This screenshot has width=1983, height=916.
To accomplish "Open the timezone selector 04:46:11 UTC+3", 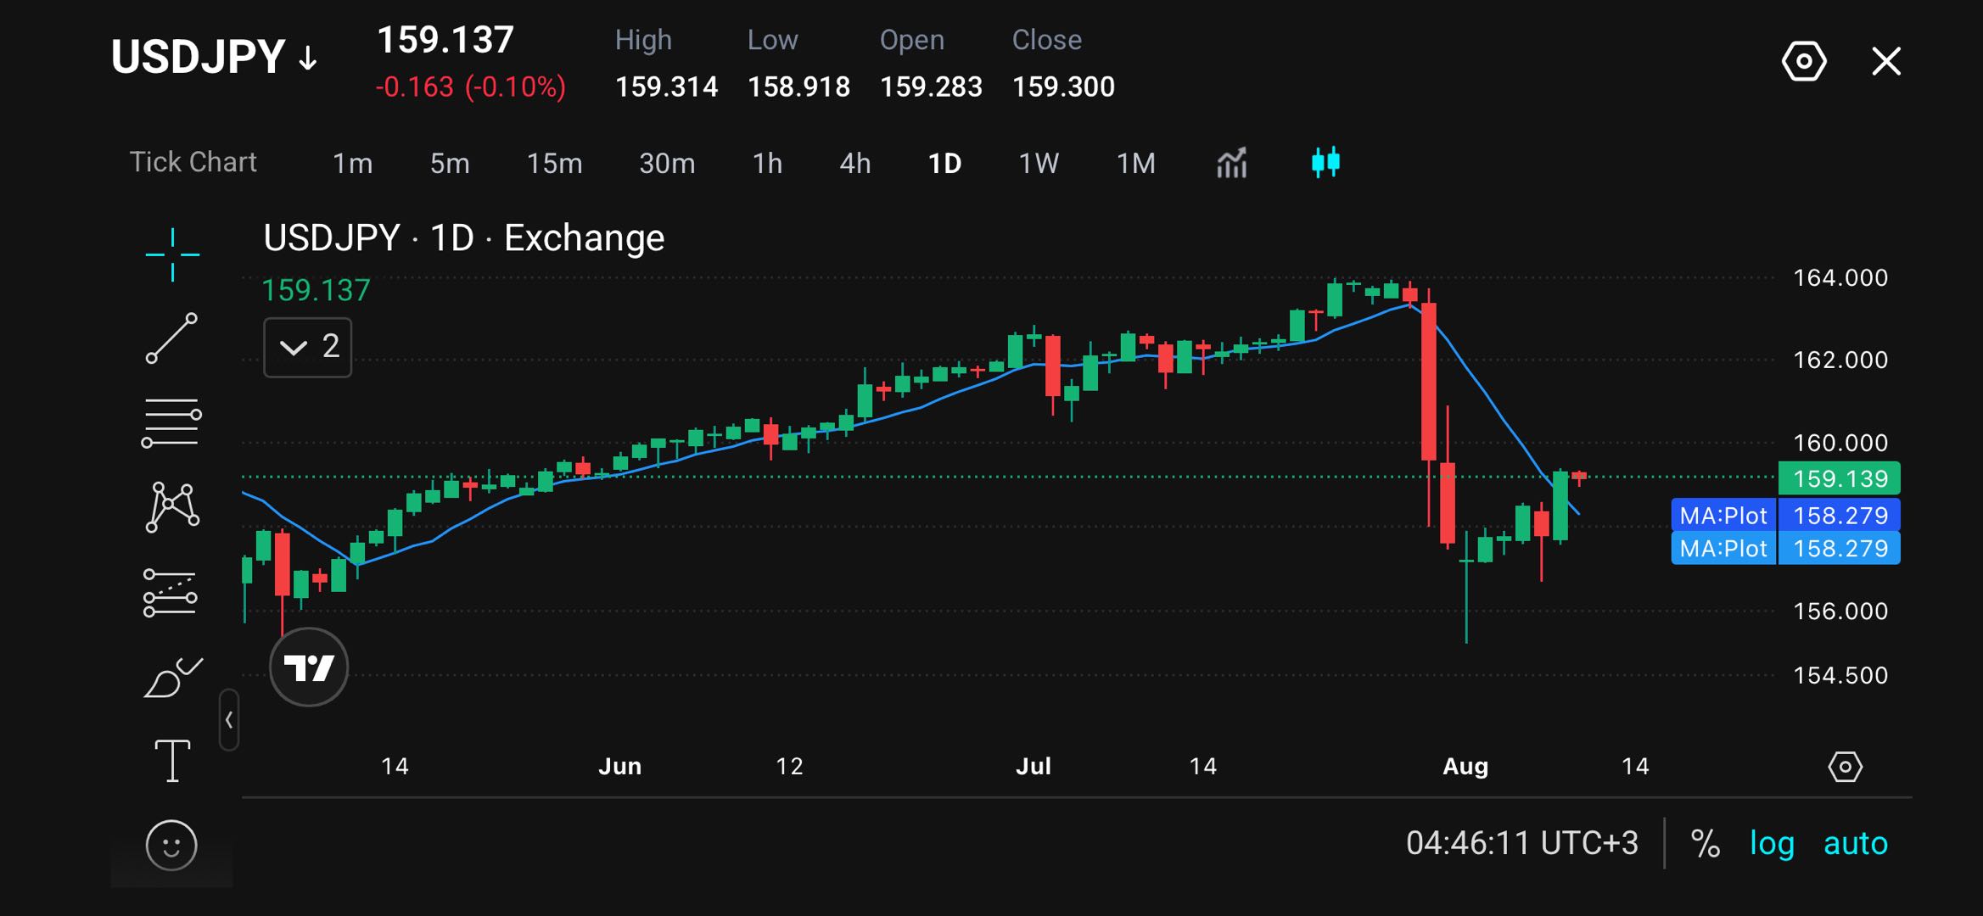I will tap(1521, 843).
